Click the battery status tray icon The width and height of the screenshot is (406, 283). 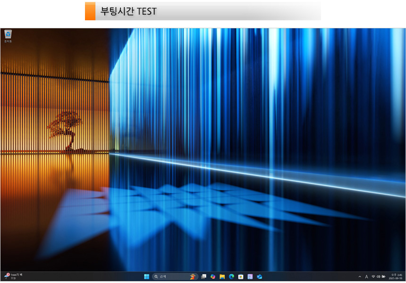[383, 276]
